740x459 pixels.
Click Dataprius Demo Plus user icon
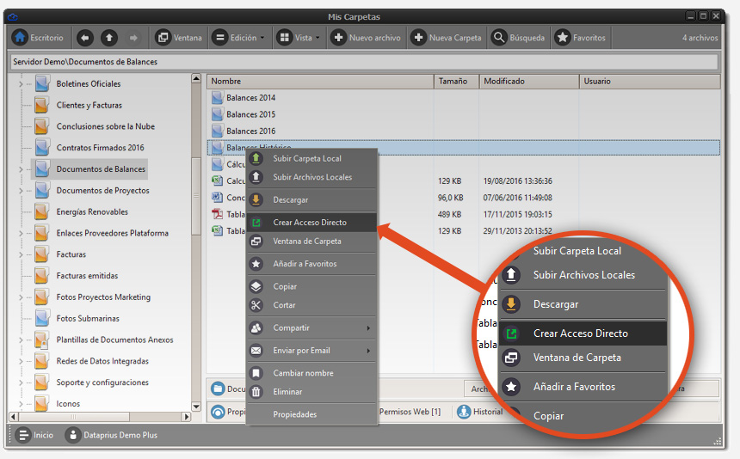[x=72, y=435]
